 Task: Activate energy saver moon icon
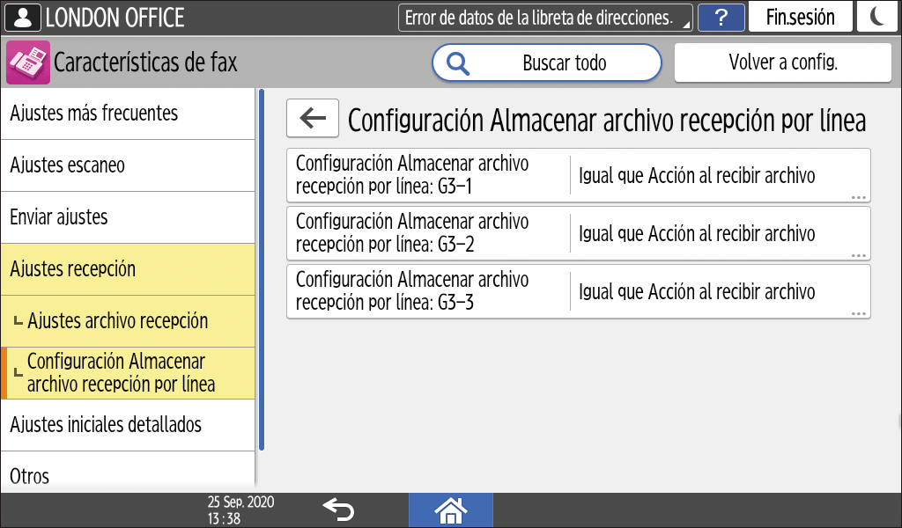coord(876,18)
